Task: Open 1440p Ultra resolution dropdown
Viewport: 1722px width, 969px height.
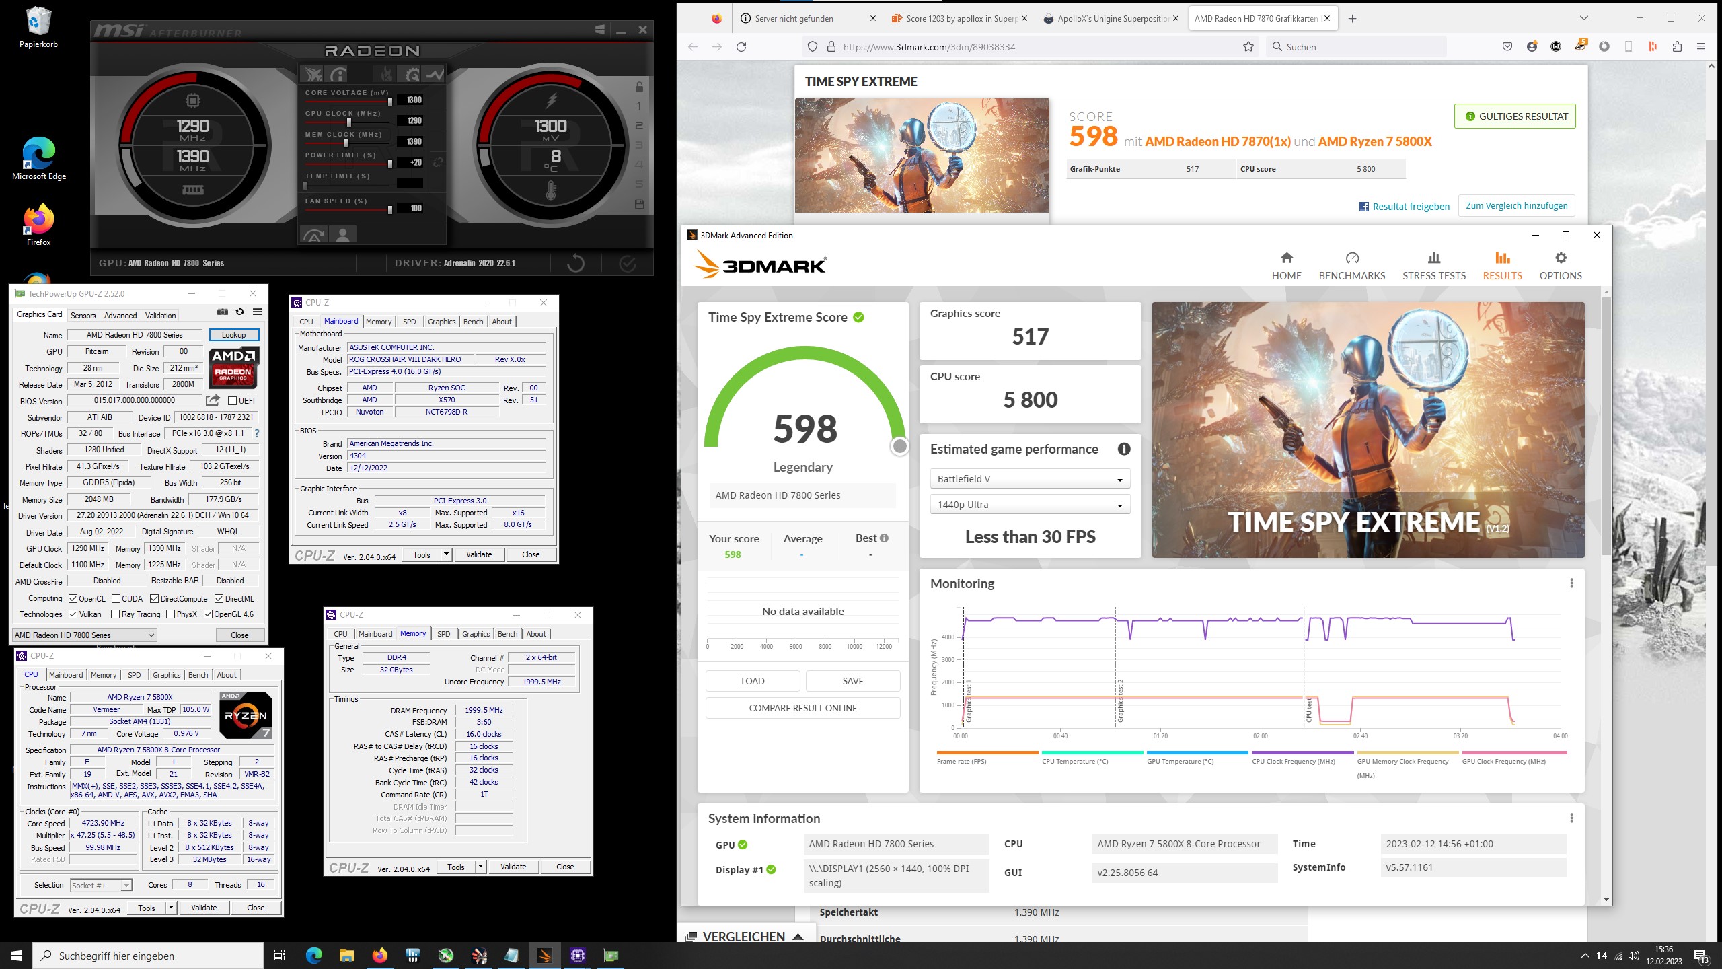Action: point(1030,505)
